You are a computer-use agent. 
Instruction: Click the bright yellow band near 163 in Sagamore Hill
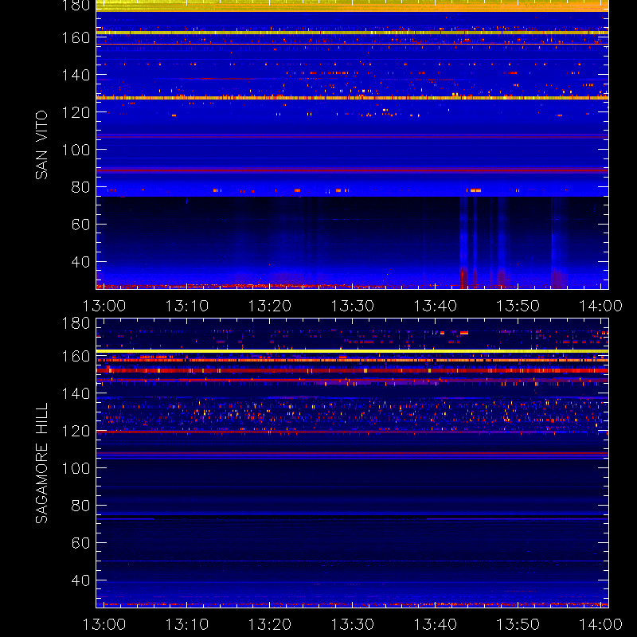[x=352, y=351]
